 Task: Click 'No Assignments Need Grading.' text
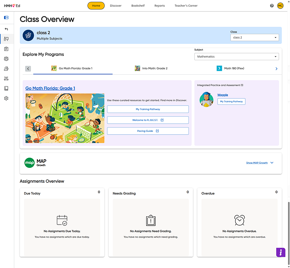(151, 231)
